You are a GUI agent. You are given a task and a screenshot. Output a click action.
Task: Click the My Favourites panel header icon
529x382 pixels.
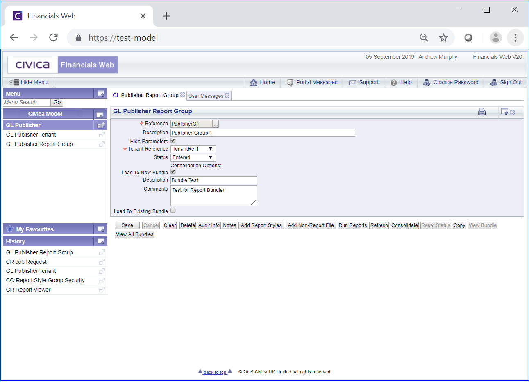(x=101, y=229)
